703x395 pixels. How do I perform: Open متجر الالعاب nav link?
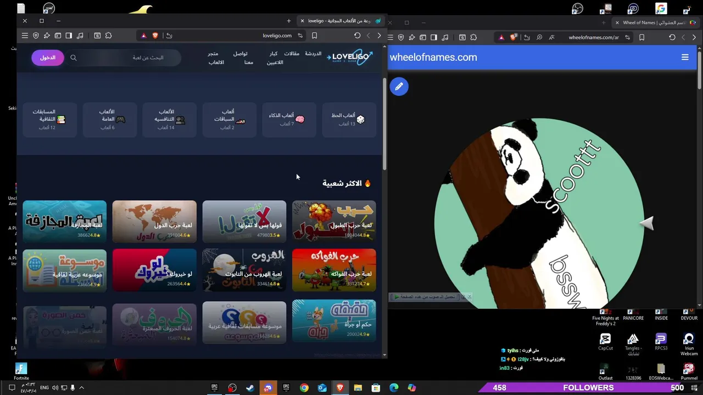tap(215, 58)
